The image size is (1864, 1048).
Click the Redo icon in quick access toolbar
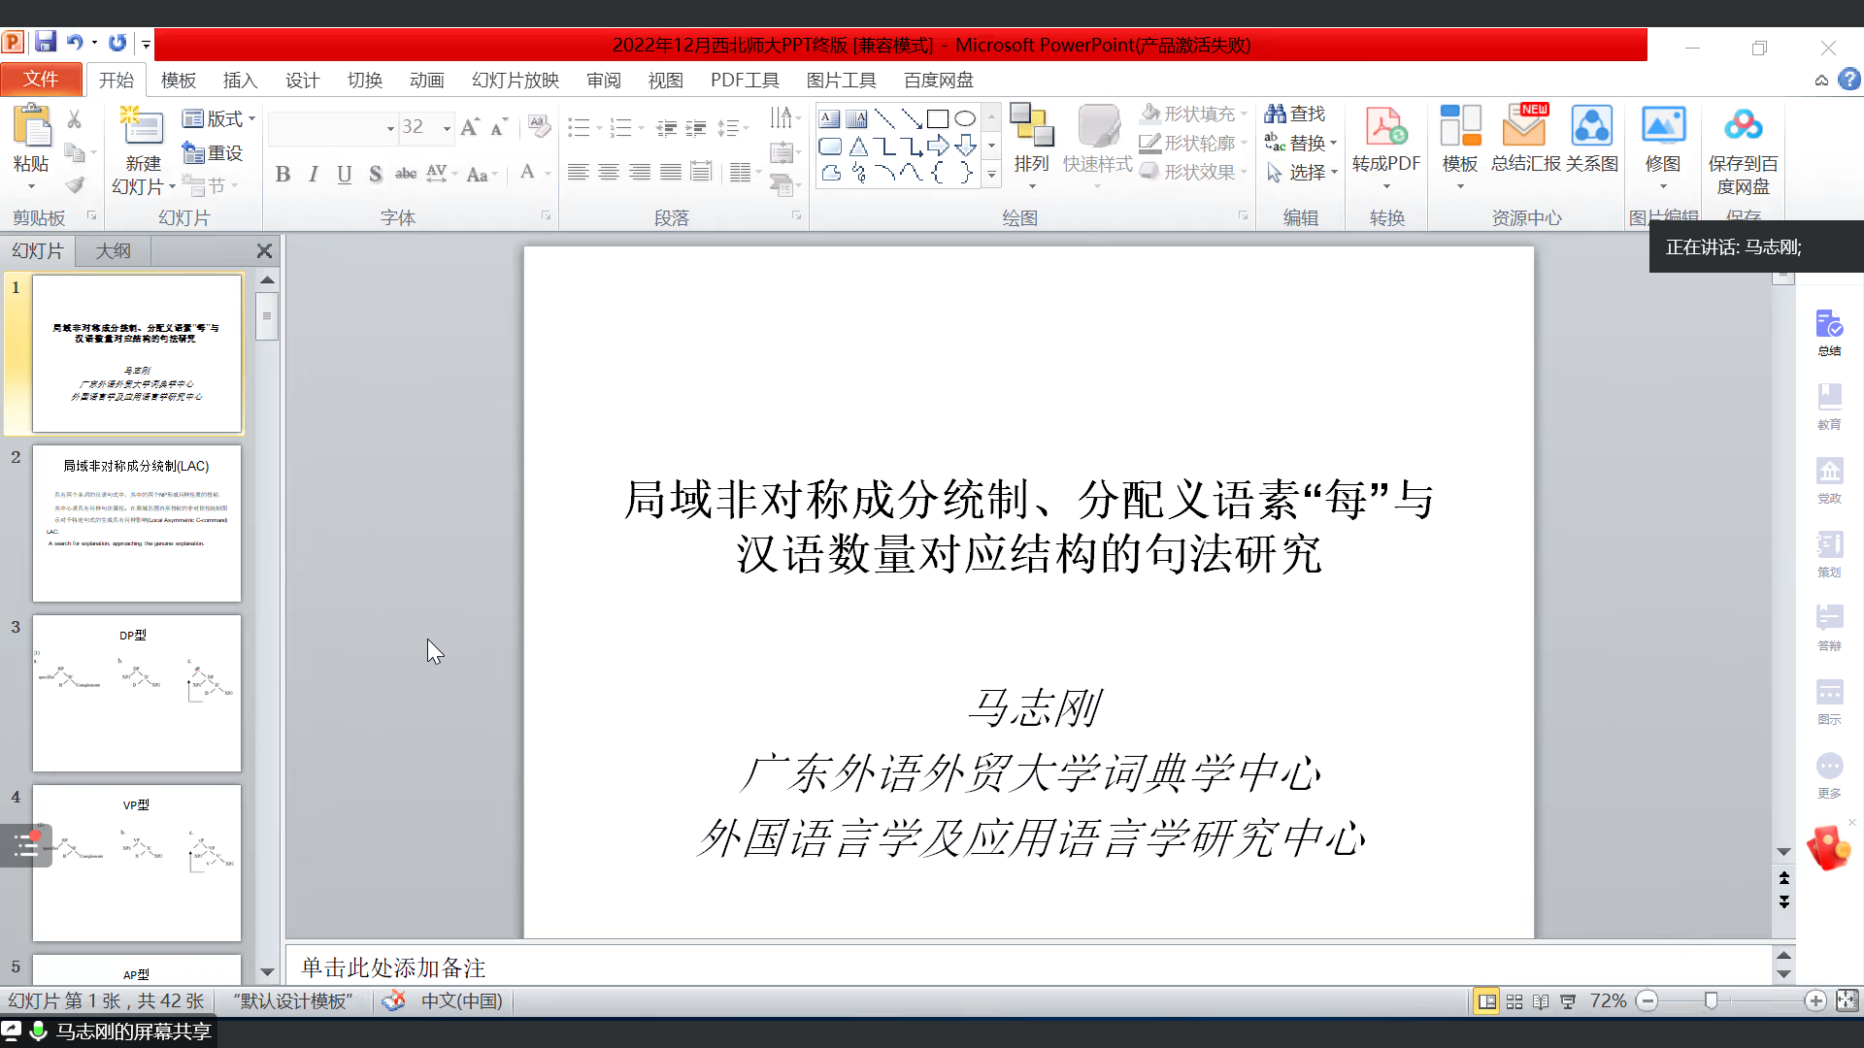pyautogui.click(x=117, y=43)
